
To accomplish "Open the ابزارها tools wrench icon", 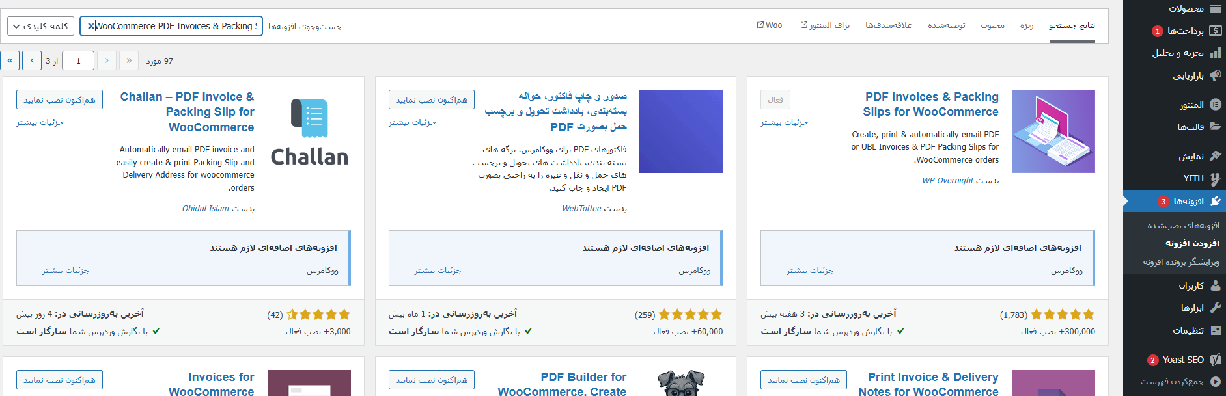I will coord(1215,308).
